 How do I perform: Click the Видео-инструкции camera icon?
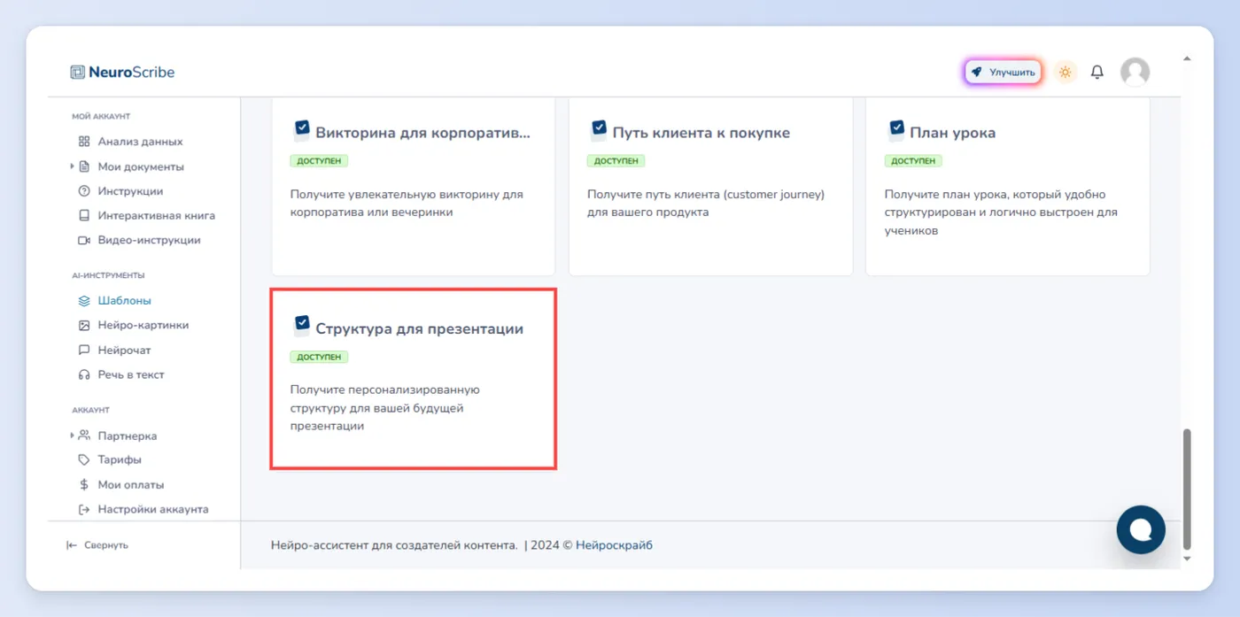(84, 241)
